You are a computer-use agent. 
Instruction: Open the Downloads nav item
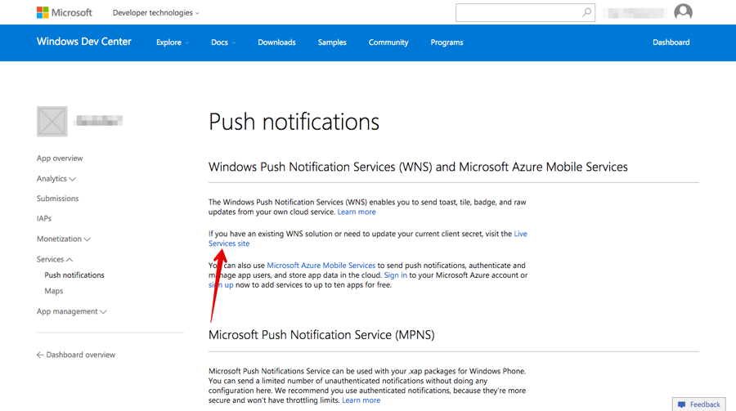point(276,42)
